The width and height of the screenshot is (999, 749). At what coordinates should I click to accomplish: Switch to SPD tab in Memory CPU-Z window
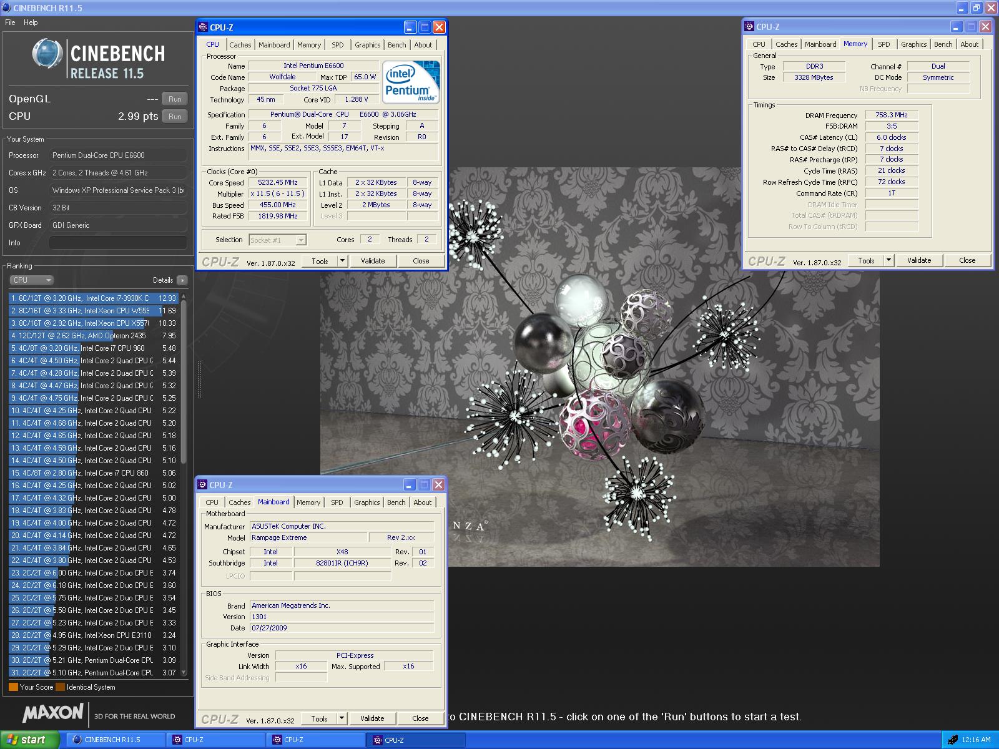(x=884, y=44)
